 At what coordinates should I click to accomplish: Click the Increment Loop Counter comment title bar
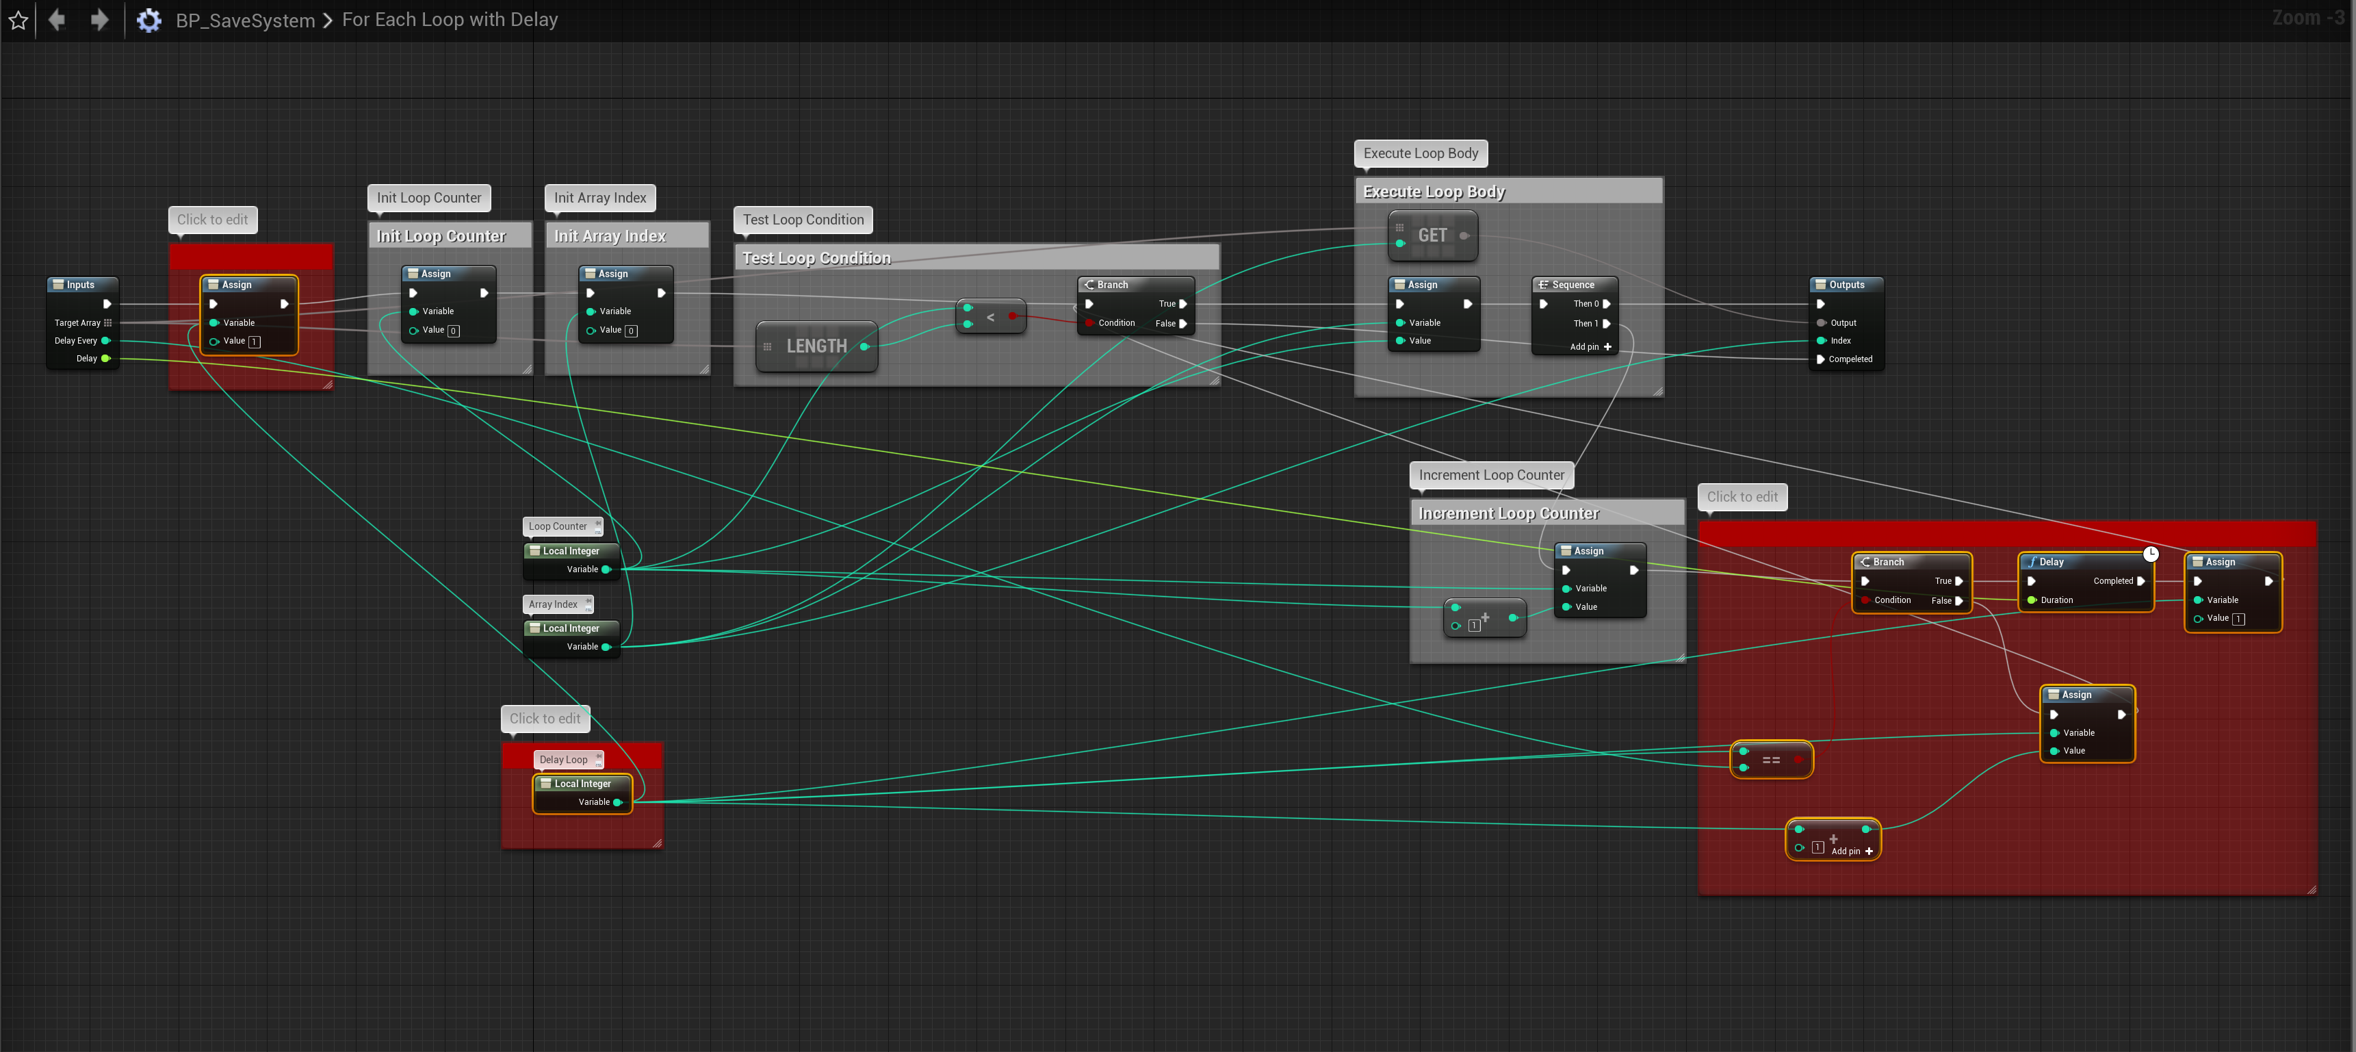[1546, 513]
